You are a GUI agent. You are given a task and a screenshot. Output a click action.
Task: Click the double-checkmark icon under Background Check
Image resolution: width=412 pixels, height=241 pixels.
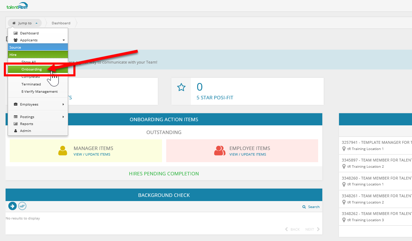pos(22,206)
